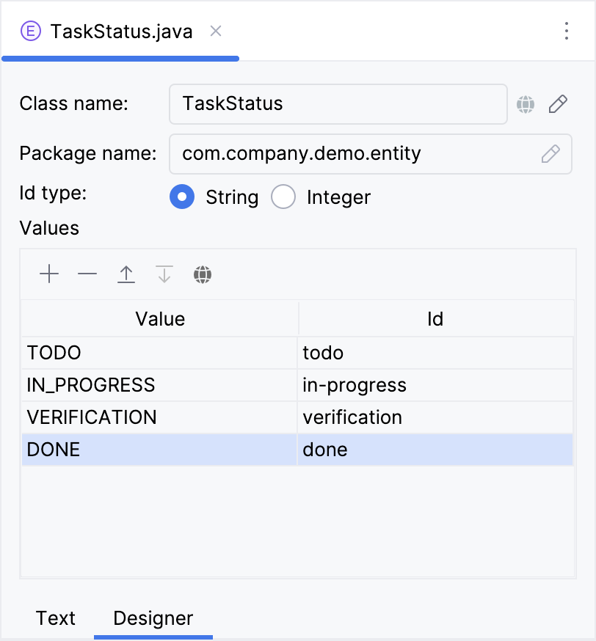
Task: Open the three-dot overflow menu
Action: (567, 31)
